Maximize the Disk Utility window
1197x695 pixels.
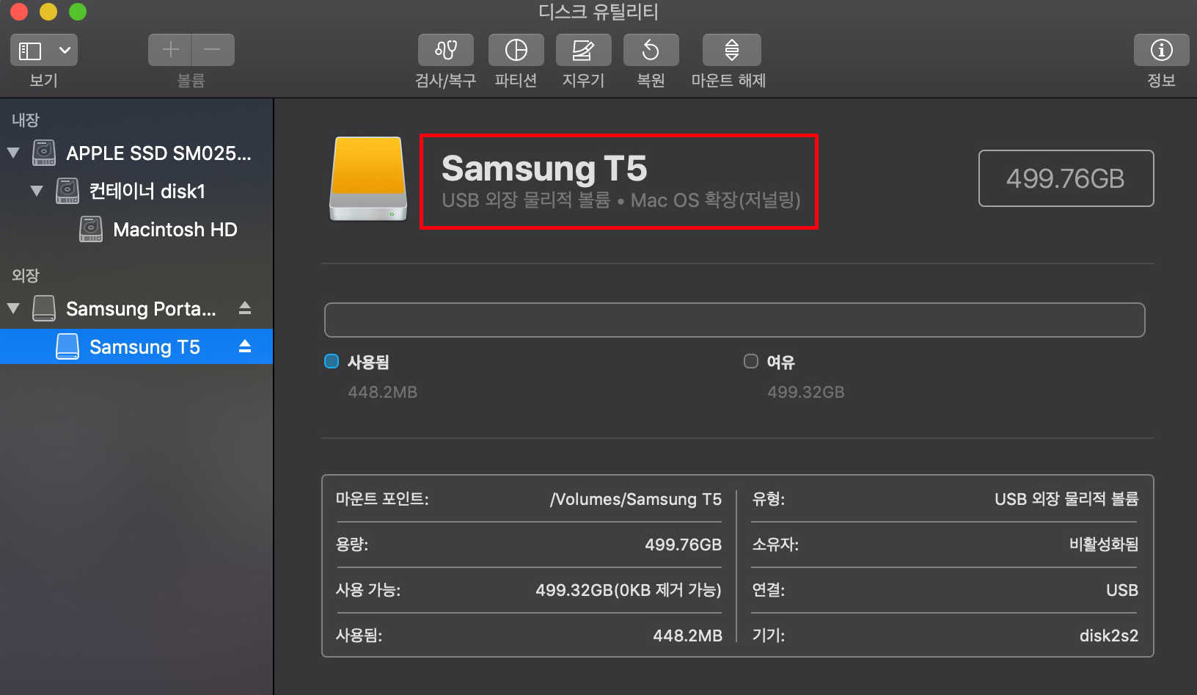[x=78, y=12]
